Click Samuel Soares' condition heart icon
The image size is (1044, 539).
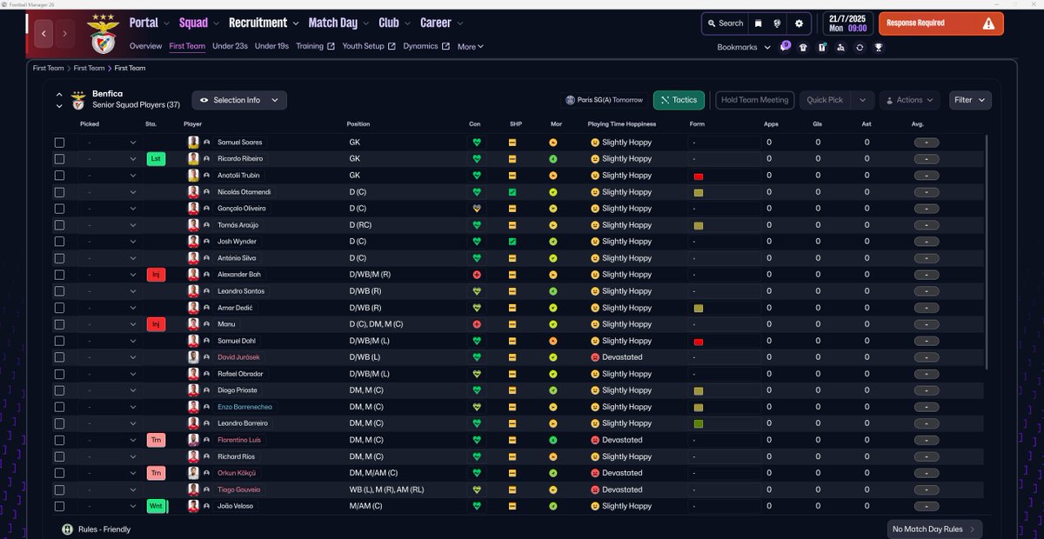476,142
